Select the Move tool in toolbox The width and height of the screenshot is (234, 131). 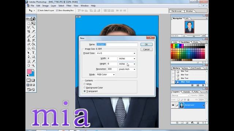pyautogui.click(x=33, y=24)
